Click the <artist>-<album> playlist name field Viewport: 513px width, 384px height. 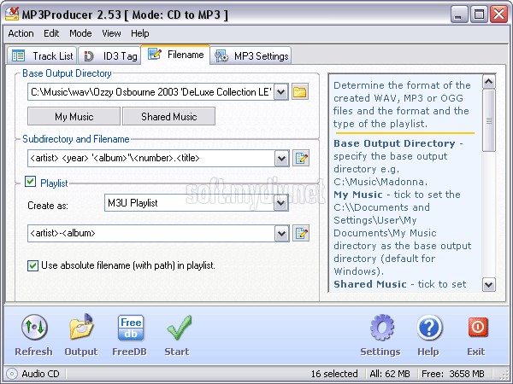coord(151,233)
